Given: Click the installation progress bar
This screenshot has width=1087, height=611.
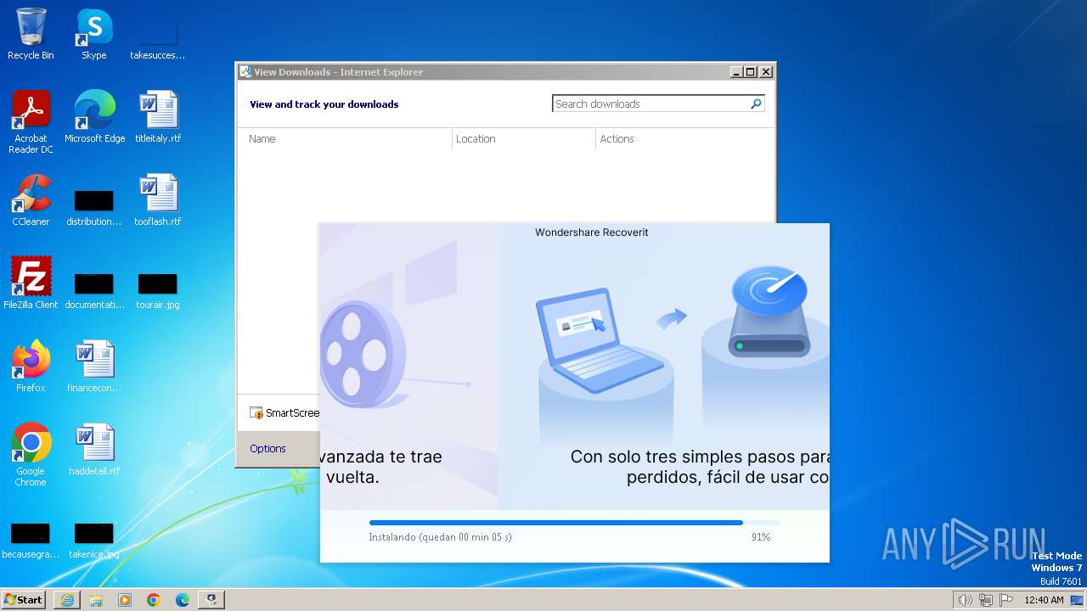Looking at the screenshot, I should (x=574, y=523).
